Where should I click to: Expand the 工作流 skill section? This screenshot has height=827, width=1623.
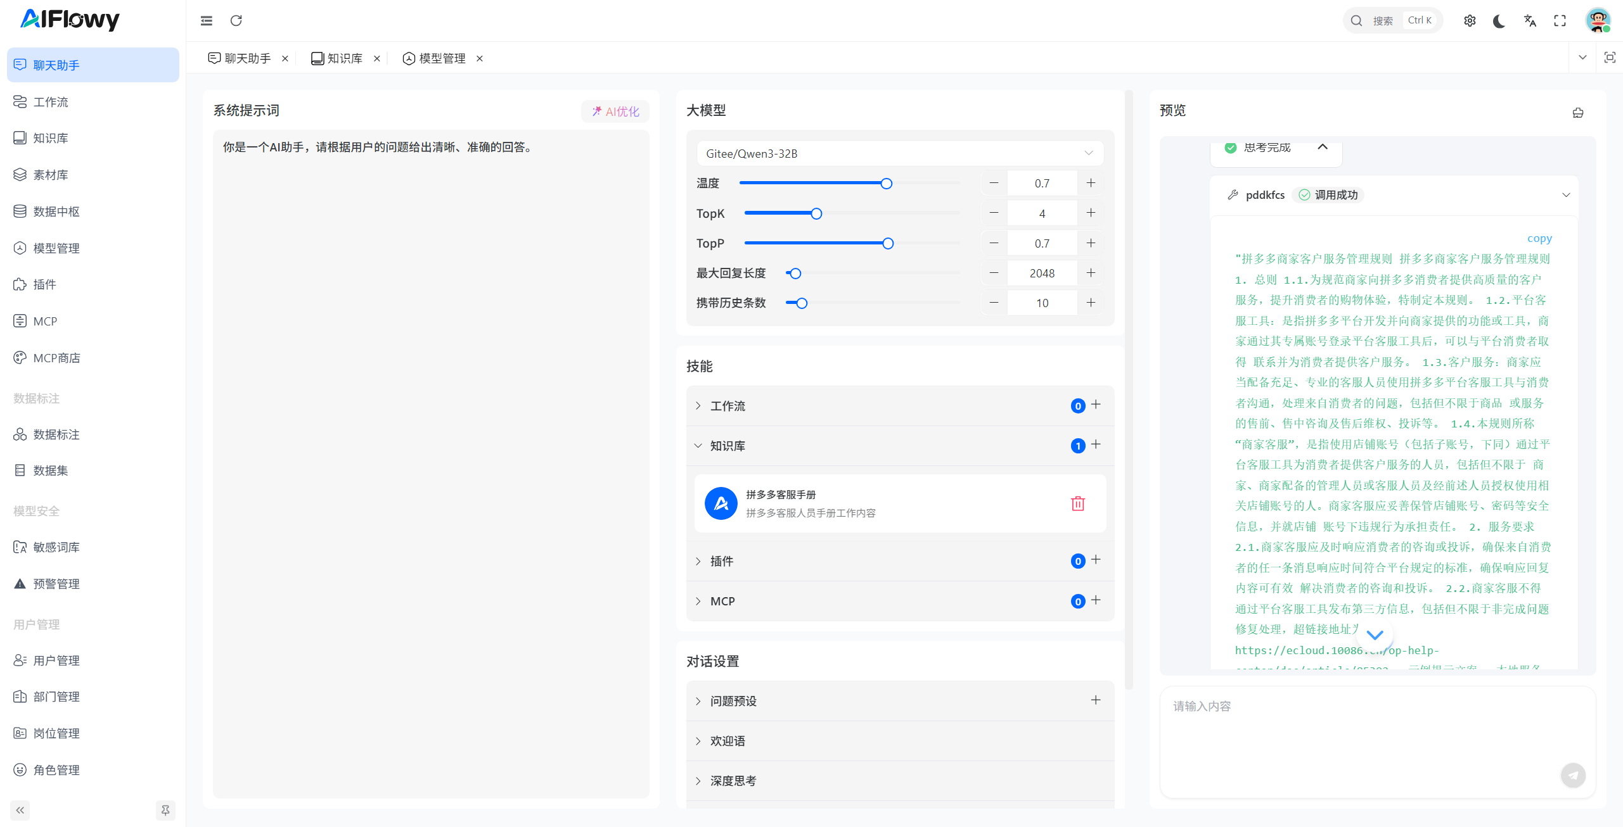728,406
